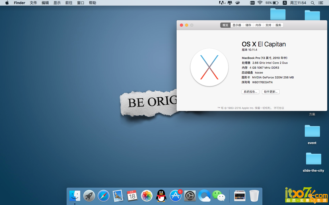
Task: Close the About This Mac window
Action: 181,25
